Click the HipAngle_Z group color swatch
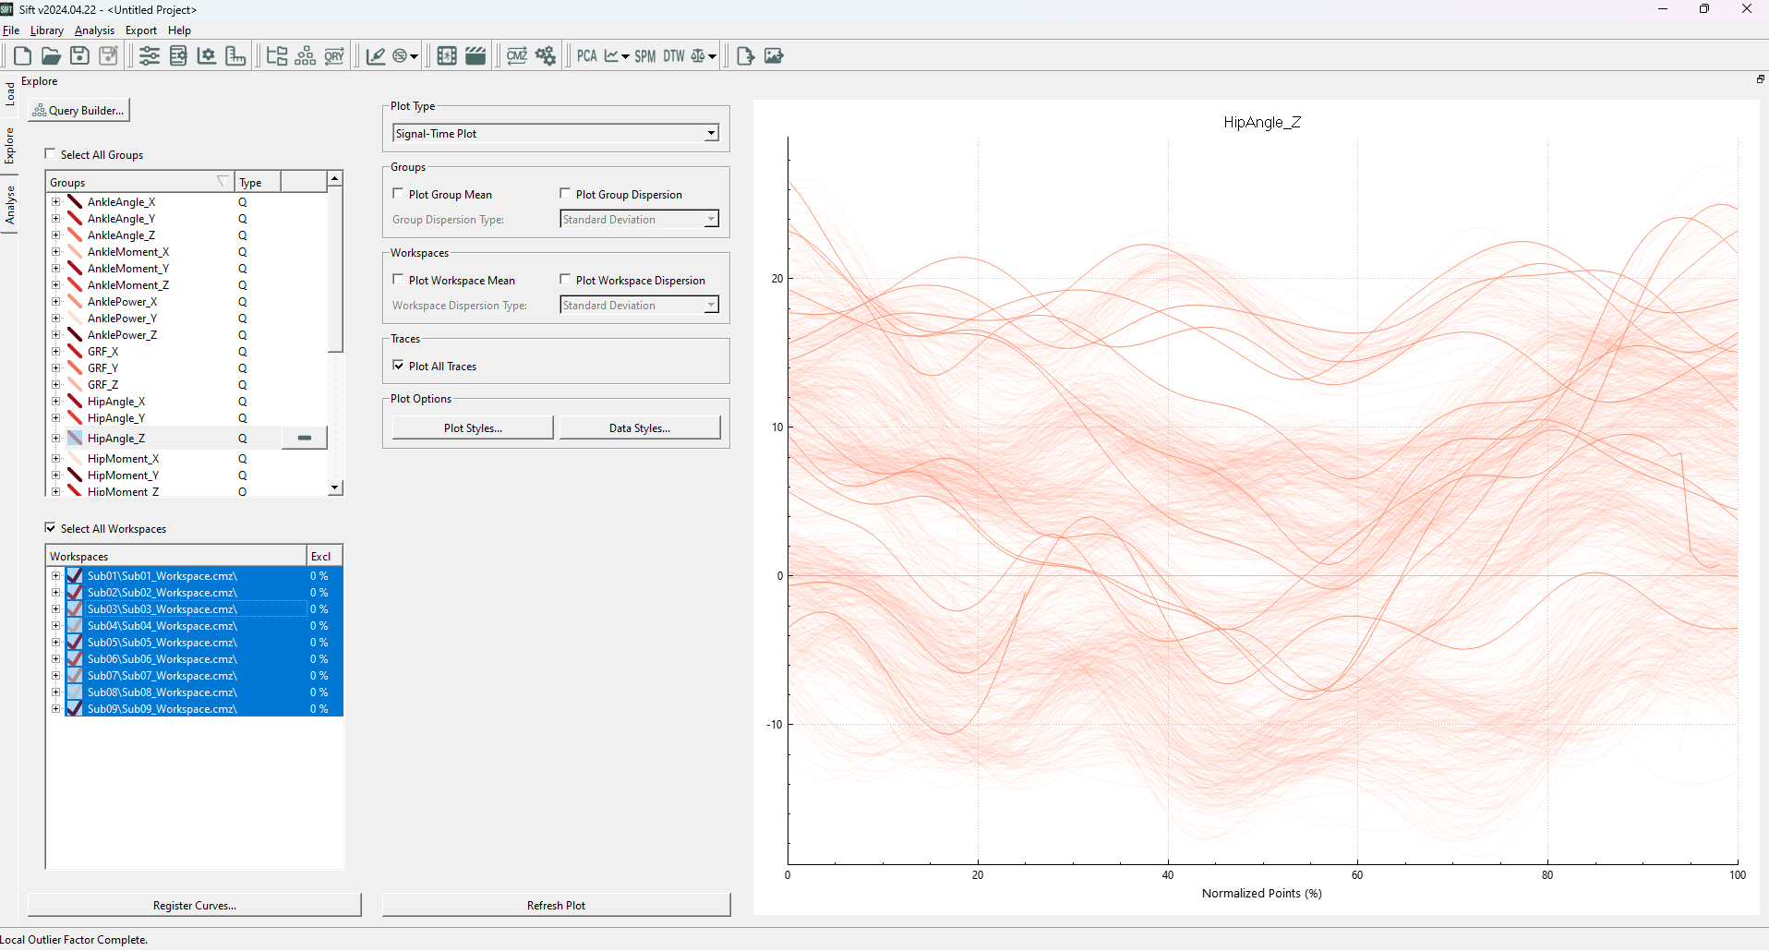The width and height of the screenshot is (1769, 951). 75,439
